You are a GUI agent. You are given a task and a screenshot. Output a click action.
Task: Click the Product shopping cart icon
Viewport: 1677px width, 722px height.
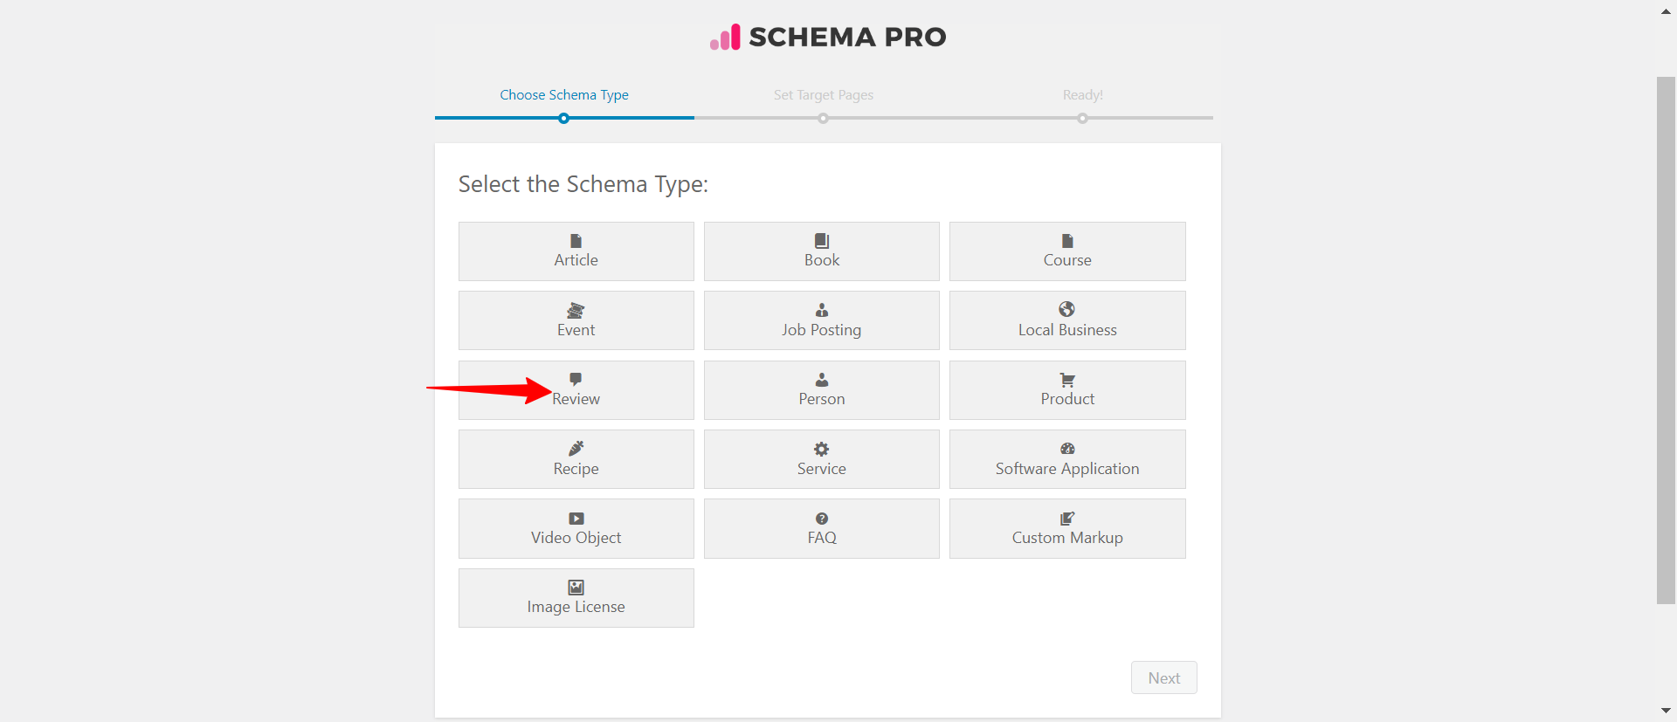click(1067, 380)
